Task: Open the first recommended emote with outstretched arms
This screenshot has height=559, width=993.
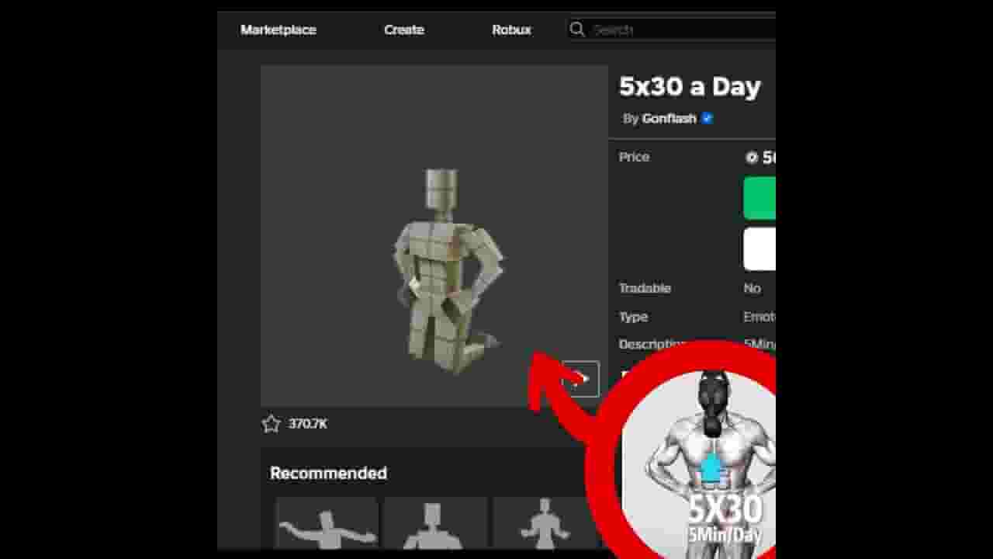Action: (327, 524)
